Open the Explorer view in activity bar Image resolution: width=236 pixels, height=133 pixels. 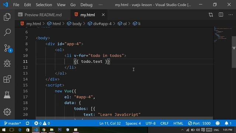point(7,17)
